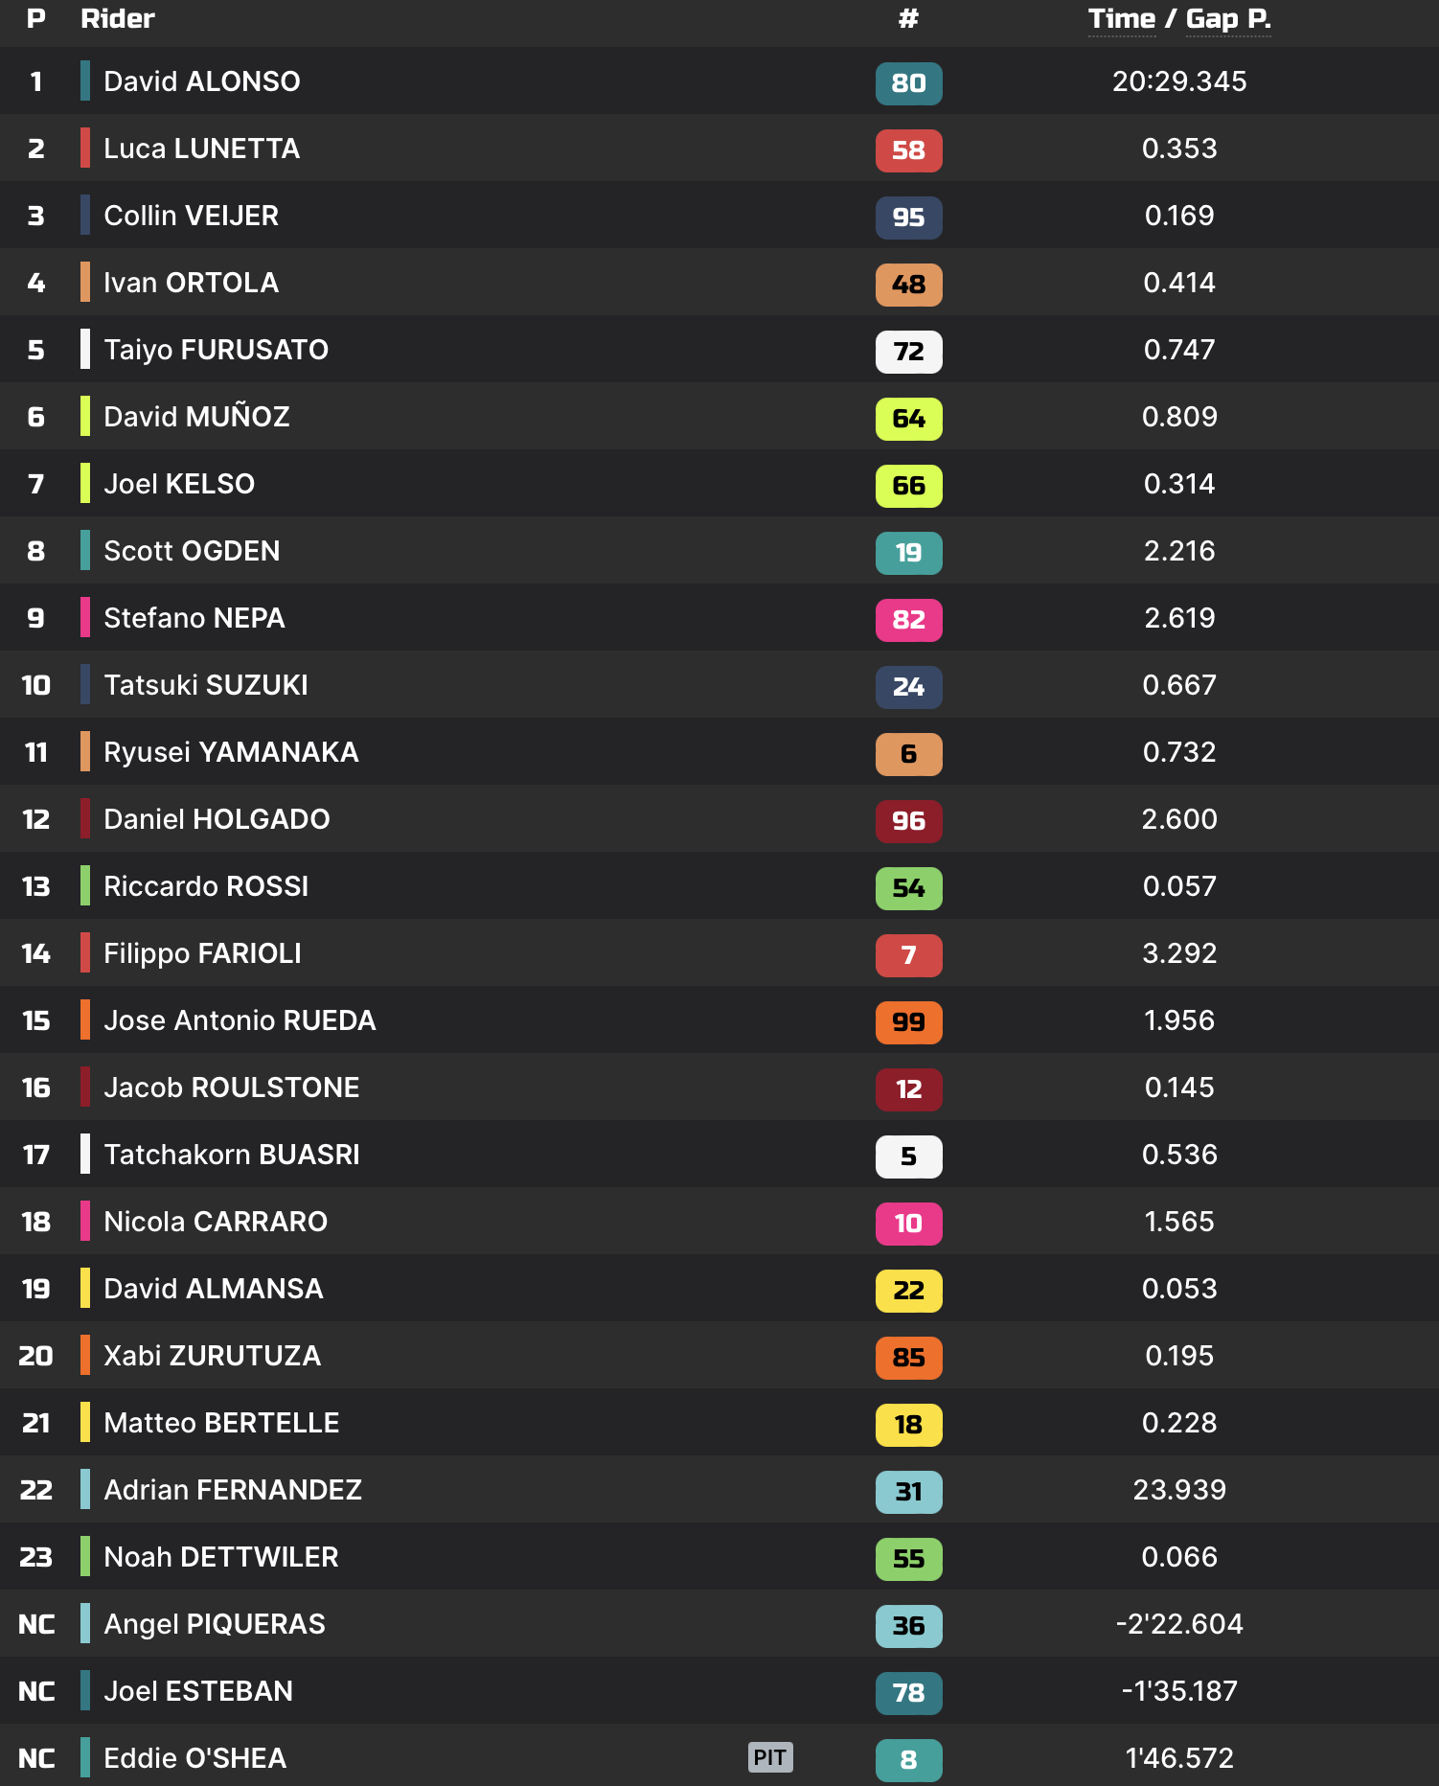Click the pink number 82 badge
The width and height of the screenshot is (1439, 1786).
(x=908, y=620)
